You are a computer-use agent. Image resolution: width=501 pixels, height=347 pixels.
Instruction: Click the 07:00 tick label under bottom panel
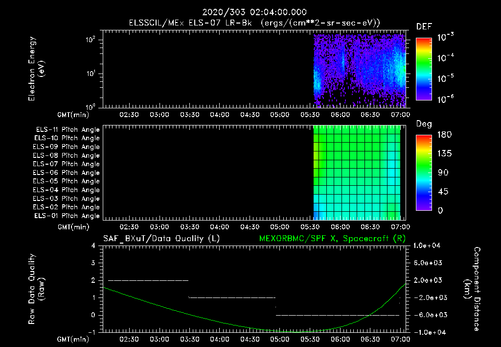point(400,339)
